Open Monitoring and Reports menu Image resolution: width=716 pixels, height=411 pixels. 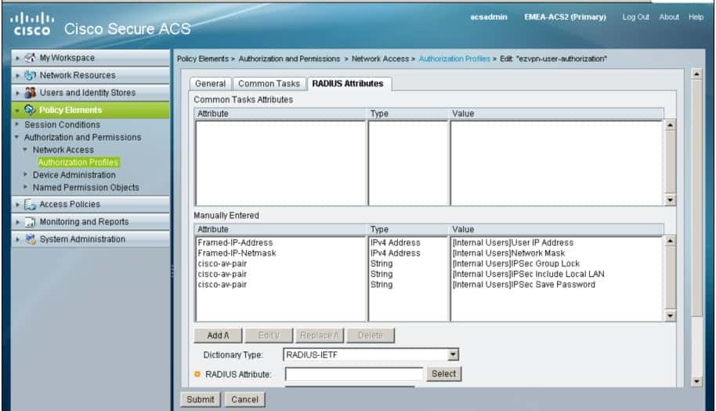coord(90,222)
